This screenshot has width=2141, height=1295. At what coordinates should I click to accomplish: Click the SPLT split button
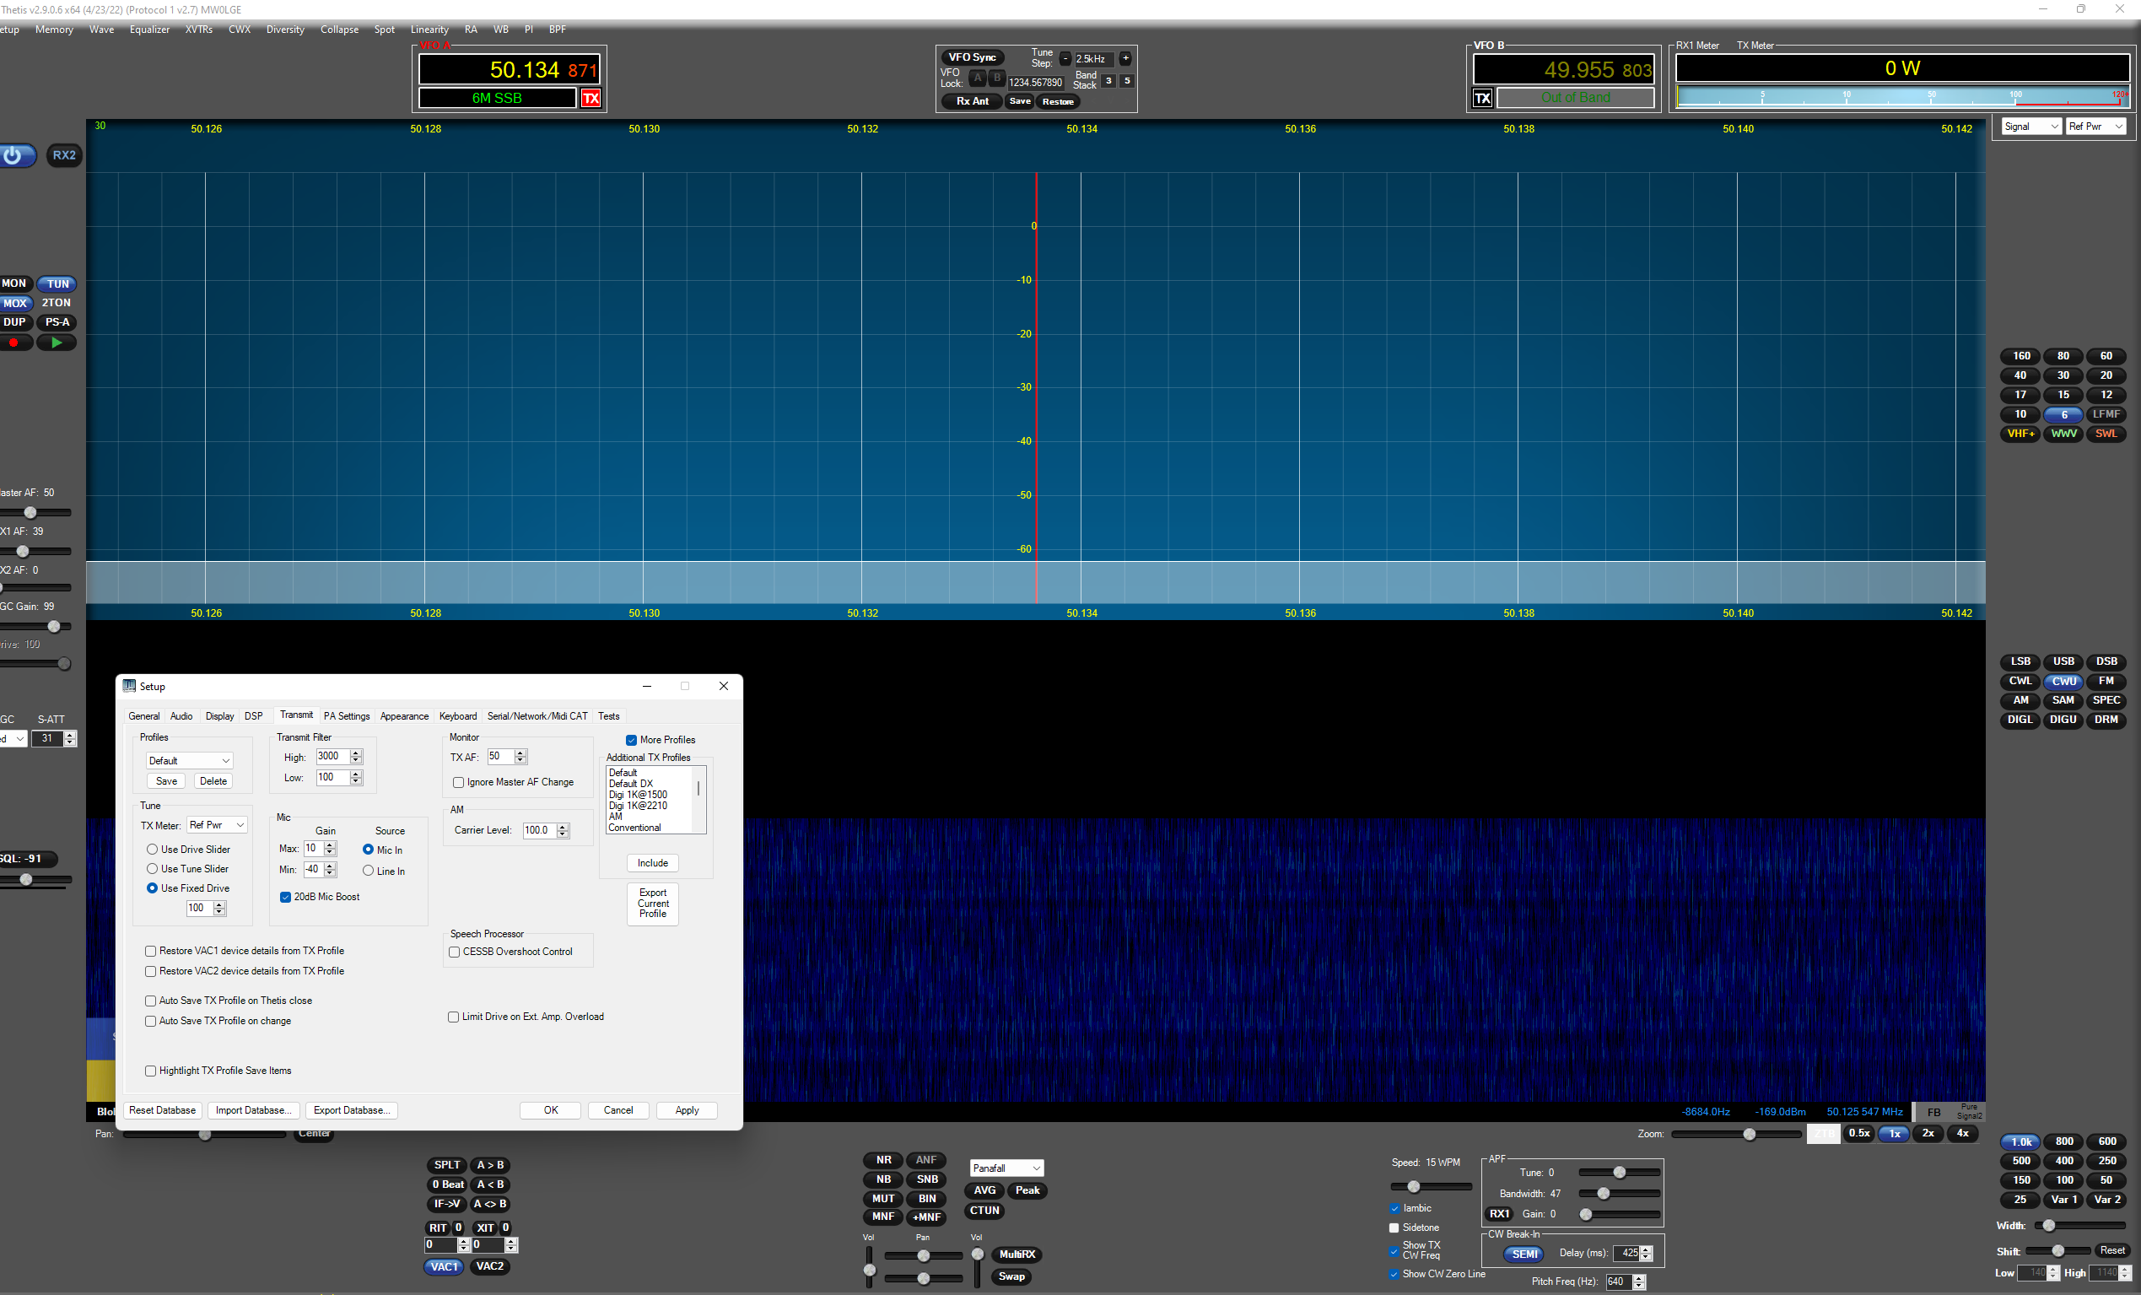[447, 1166]
